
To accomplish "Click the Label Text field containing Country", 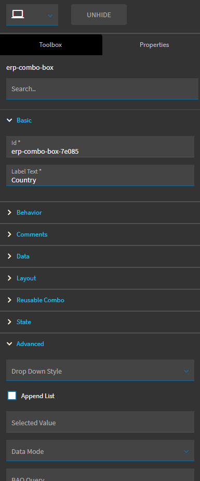I will click(100, 175).
